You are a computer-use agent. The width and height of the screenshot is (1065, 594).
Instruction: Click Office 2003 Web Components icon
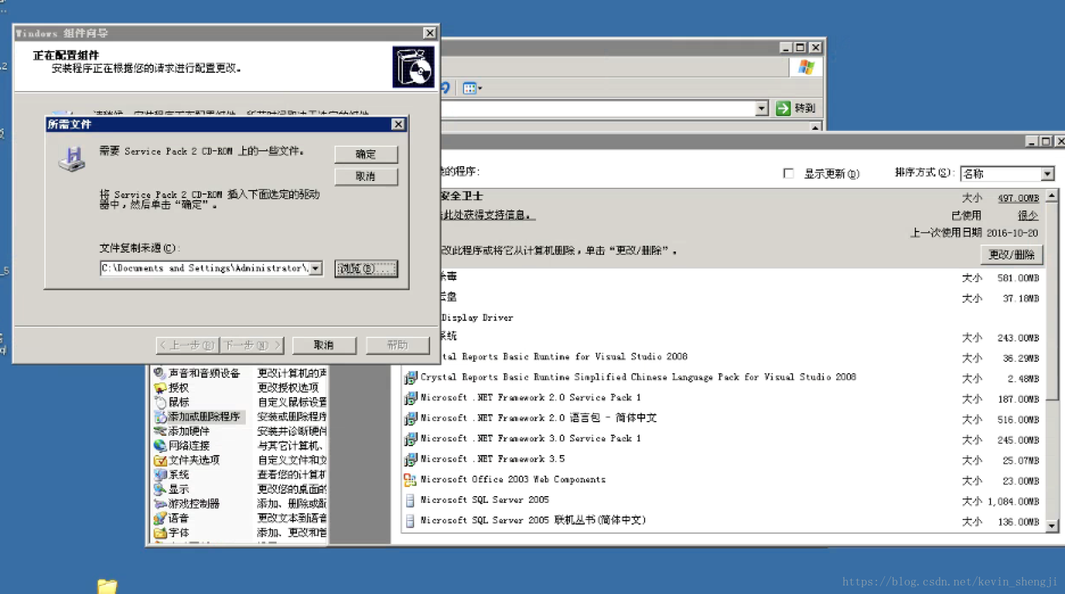click(x=410, y=480)
